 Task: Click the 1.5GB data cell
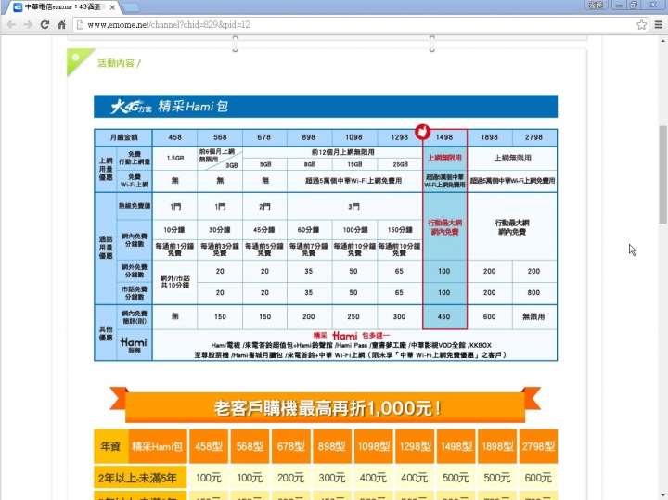click(x=175, y=159)
